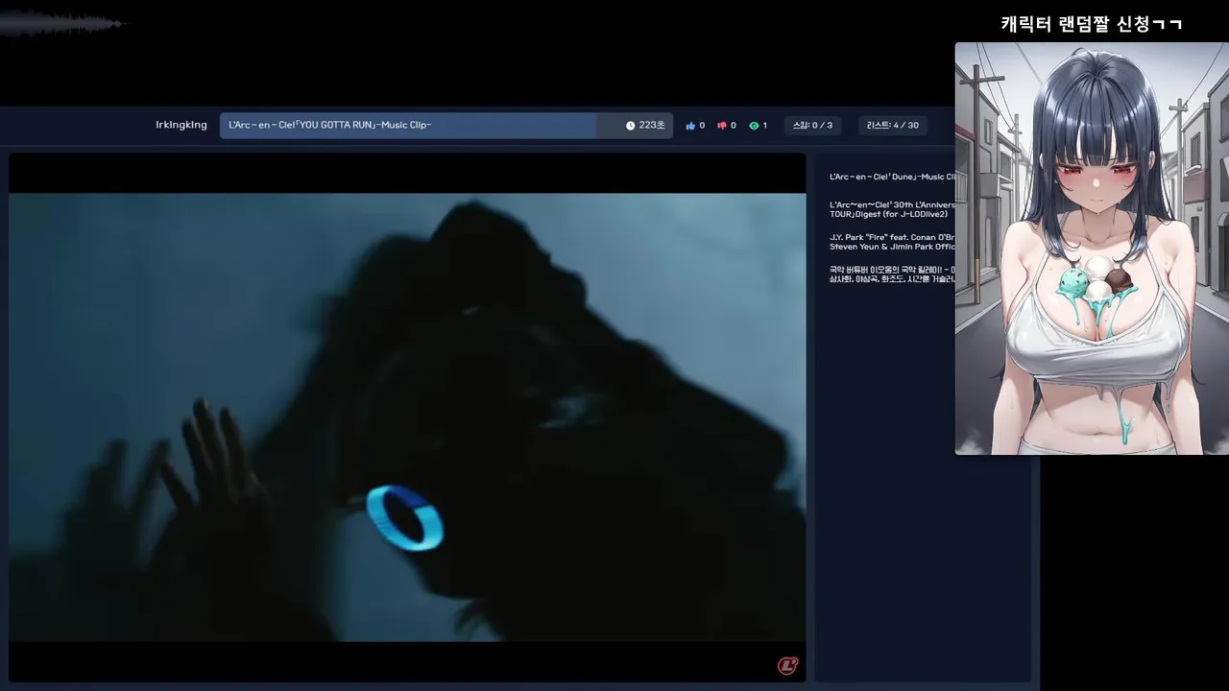Screen dimensions: 1229x691
Task: Select playlist entry L'Arc~en~Ciel Dune Music Clip
Action: (892, 177)
